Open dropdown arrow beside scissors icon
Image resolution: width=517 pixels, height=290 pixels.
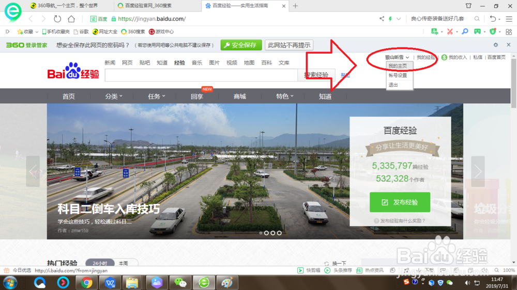pyautogui.click(x=457, y=32)
